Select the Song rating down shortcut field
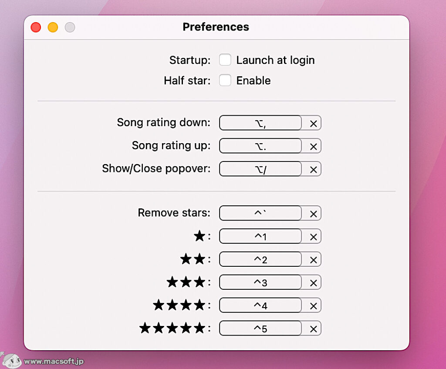446x369 pixels. tap(260, 123)
